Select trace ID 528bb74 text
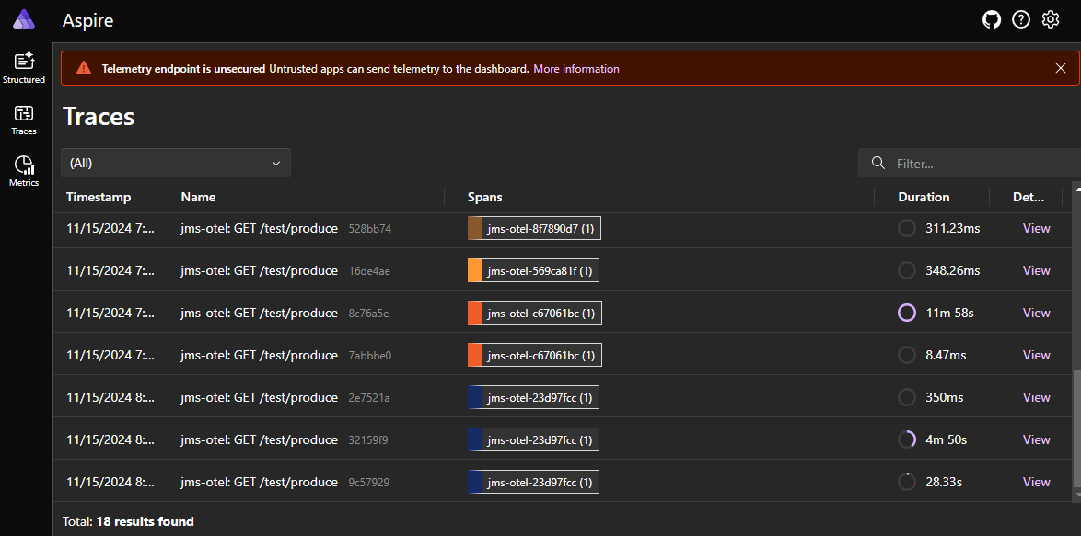 point(370,228)
